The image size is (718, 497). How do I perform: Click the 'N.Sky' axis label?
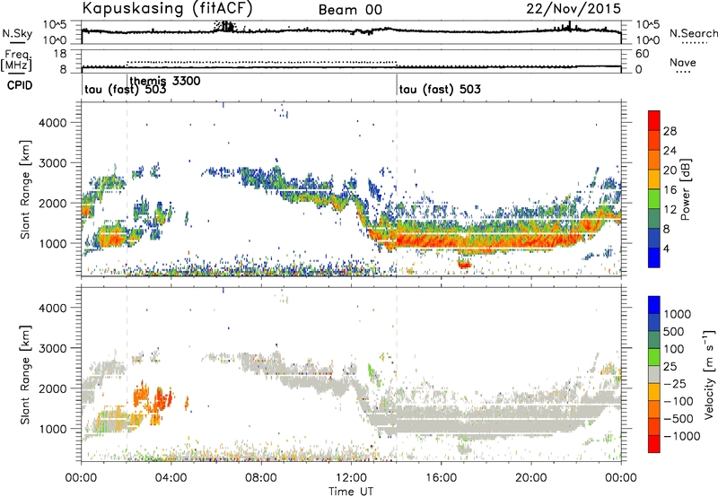coord(17,33)
